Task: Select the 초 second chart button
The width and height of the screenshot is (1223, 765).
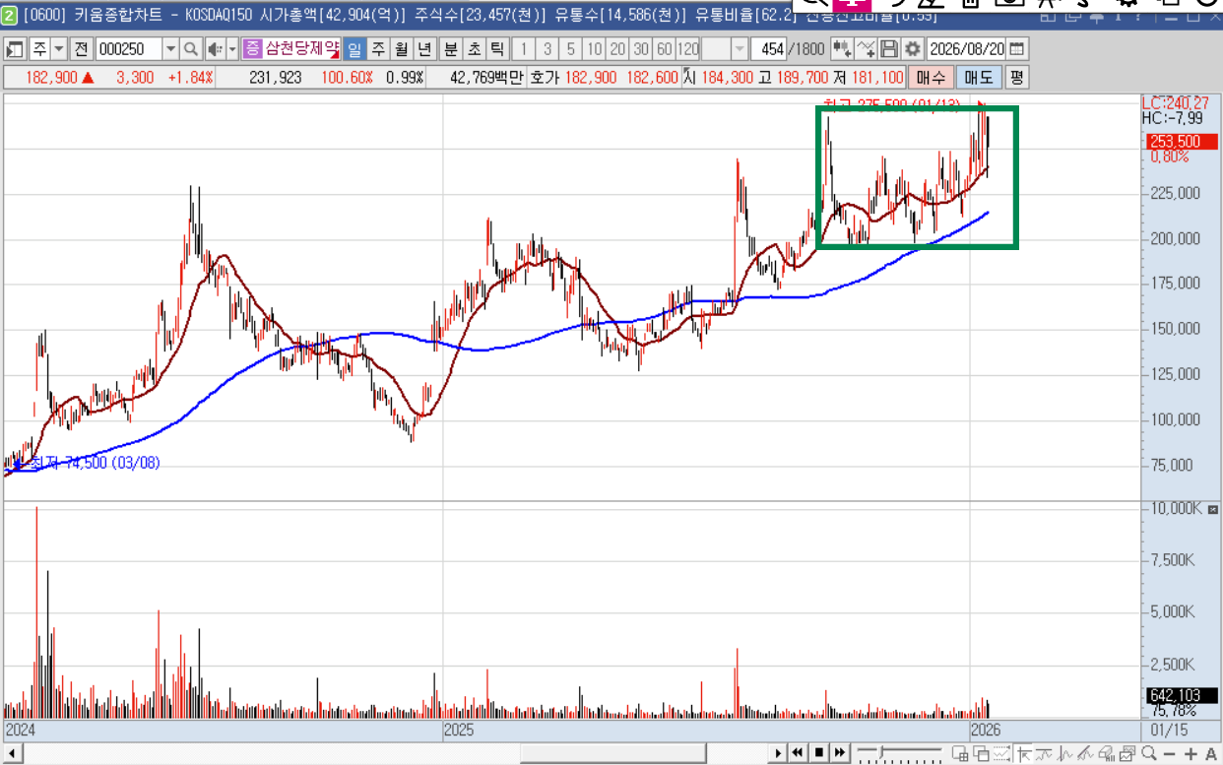Action: pos(474,49)
